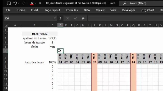Click the 100% cell
Screen dimensions: 163x91
[52, 62]
